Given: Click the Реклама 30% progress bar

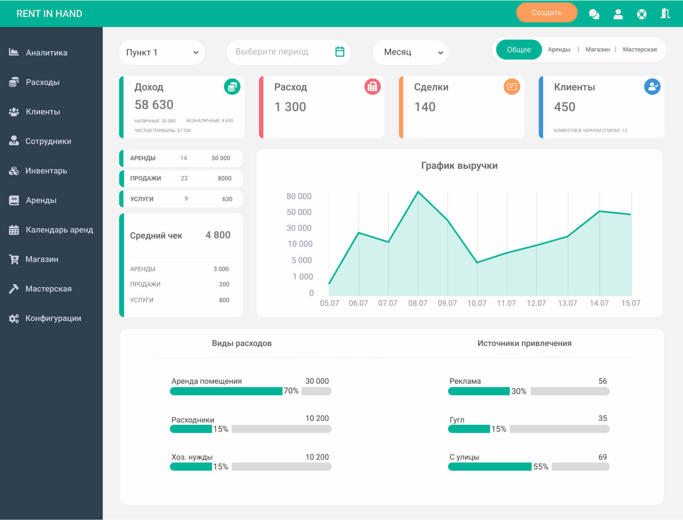Looking at the screenshot, I should coord(529,391).
